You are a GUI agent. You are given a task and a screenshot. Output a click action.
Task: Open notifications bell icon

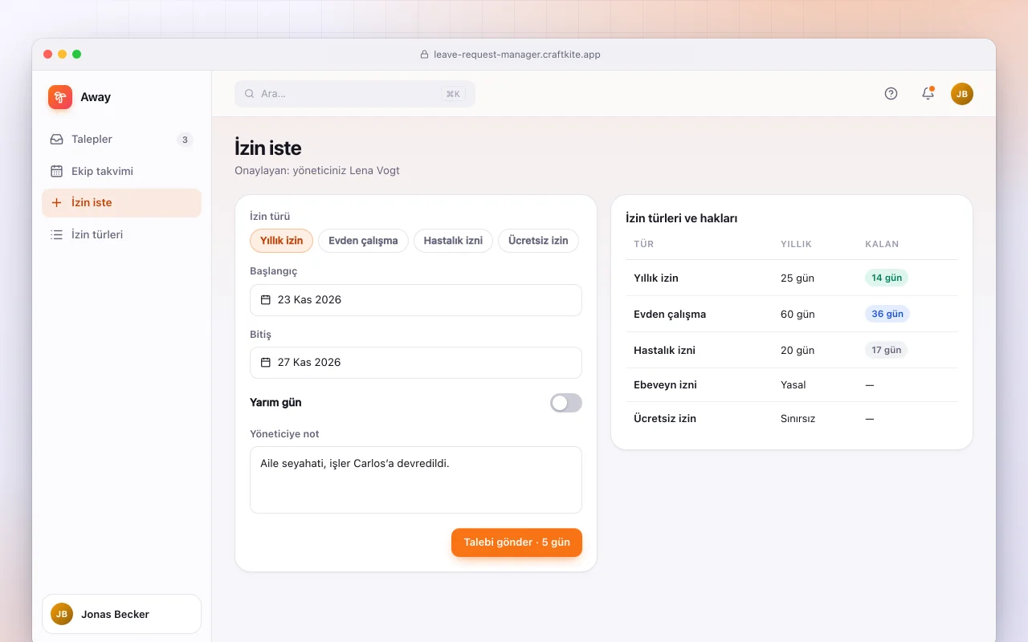point(928,94)
